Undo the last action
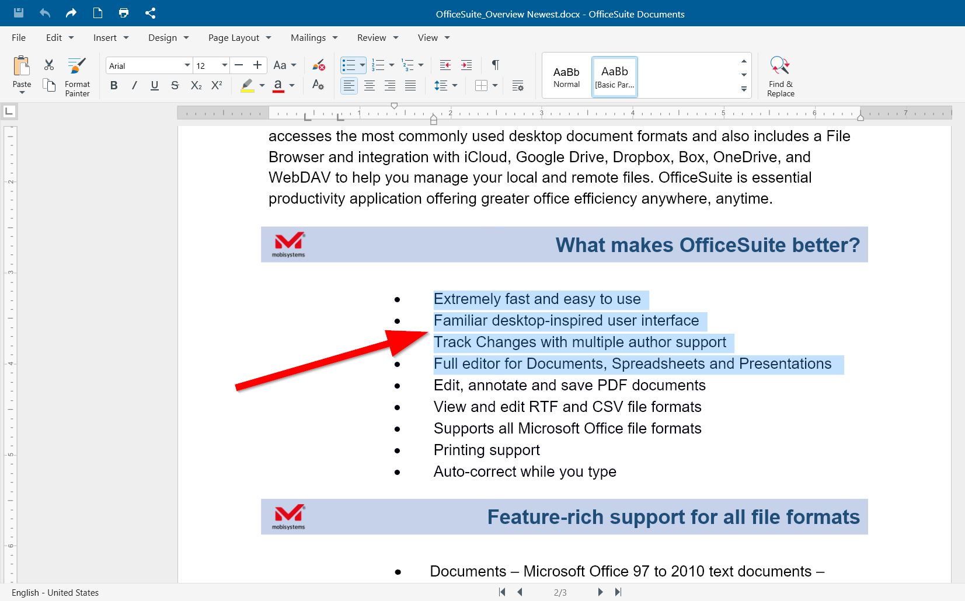This screenshot has height=601, width=965. [45, 13]
